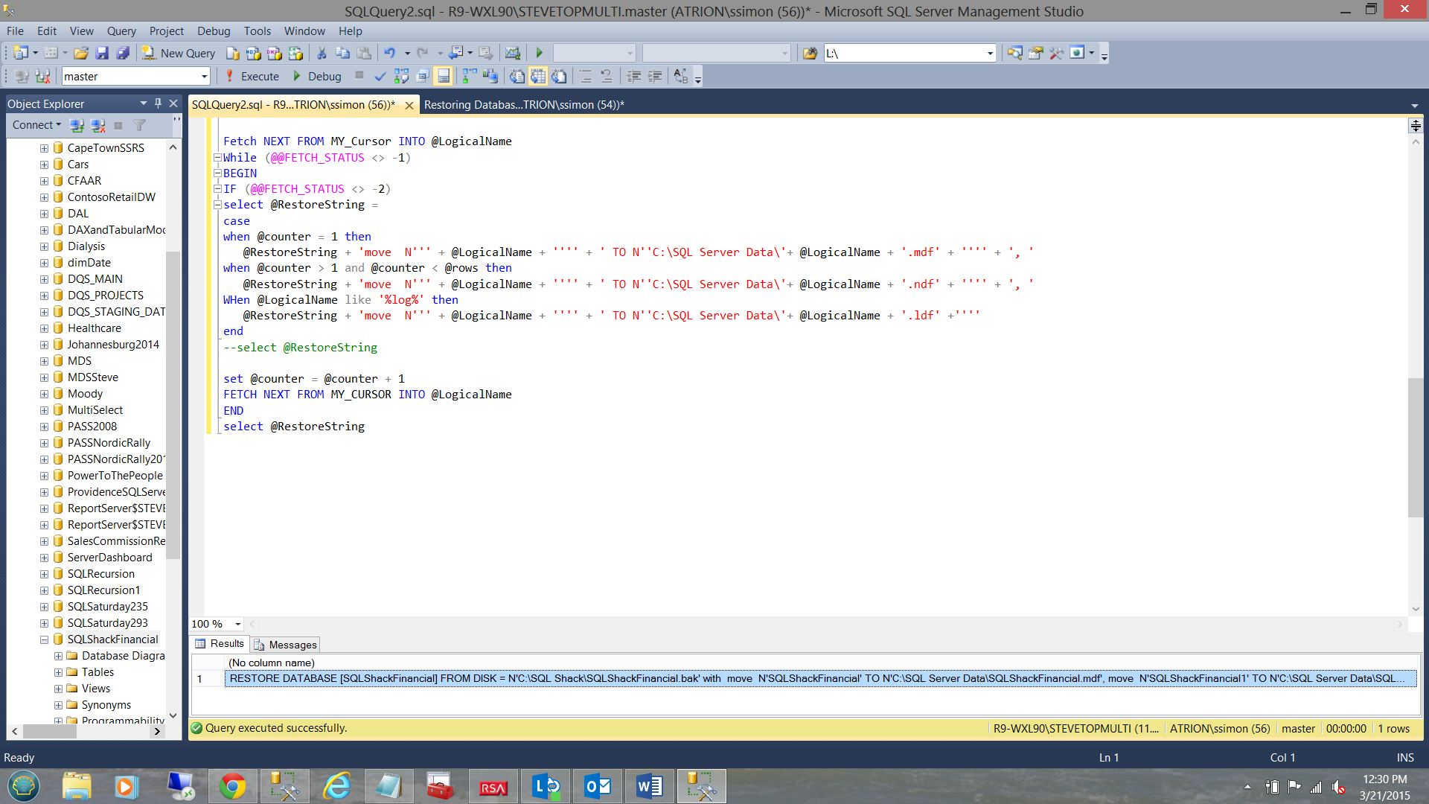Start debugging with the Debug play icon
Image resolution: width=1429 pixels, height=804 pixels.
pos(297,76)
